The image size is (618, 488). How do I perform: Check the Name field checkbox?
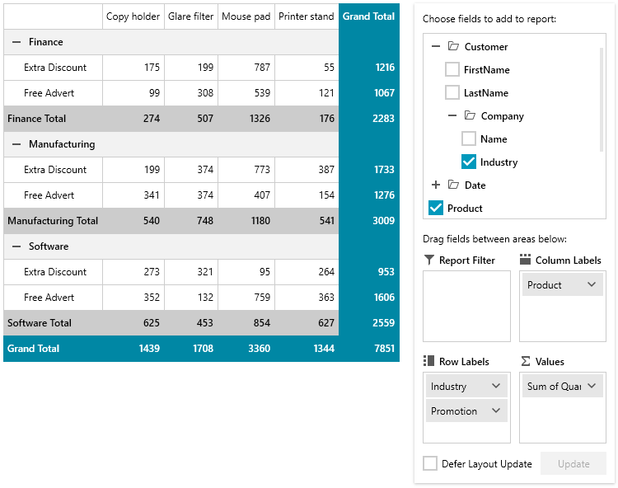tap(469, 138)
